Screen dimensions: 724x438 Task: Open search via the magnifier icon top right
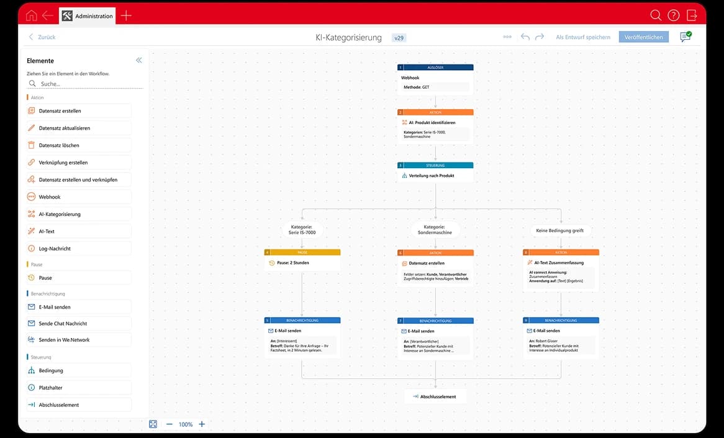[x=656, y=15]
